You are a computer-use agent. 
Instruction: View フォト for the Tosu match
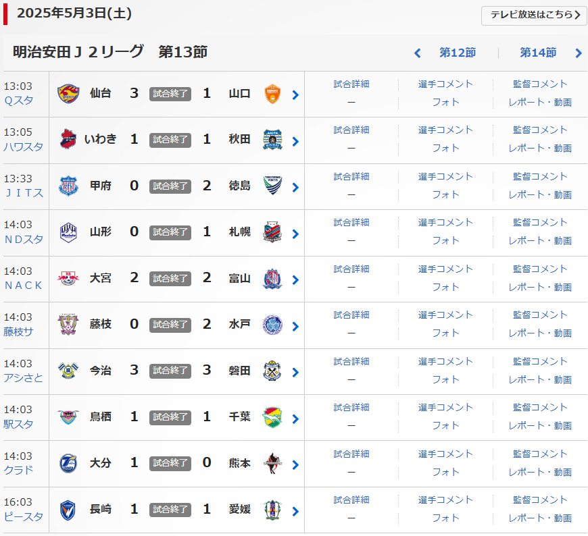click(445, 426)
